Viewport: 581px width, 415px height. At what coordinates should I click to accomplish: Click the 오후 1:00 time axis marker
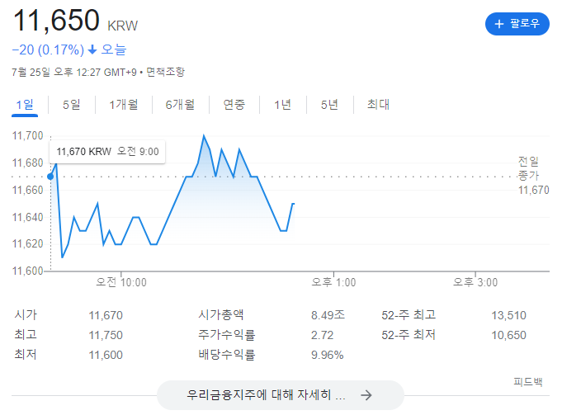(333, 282)
